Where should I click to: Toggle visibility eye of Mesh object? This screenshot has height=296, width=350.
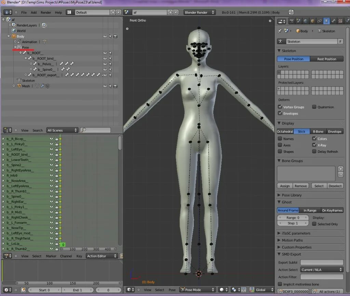pyautogui.click(x=105, y=86)
